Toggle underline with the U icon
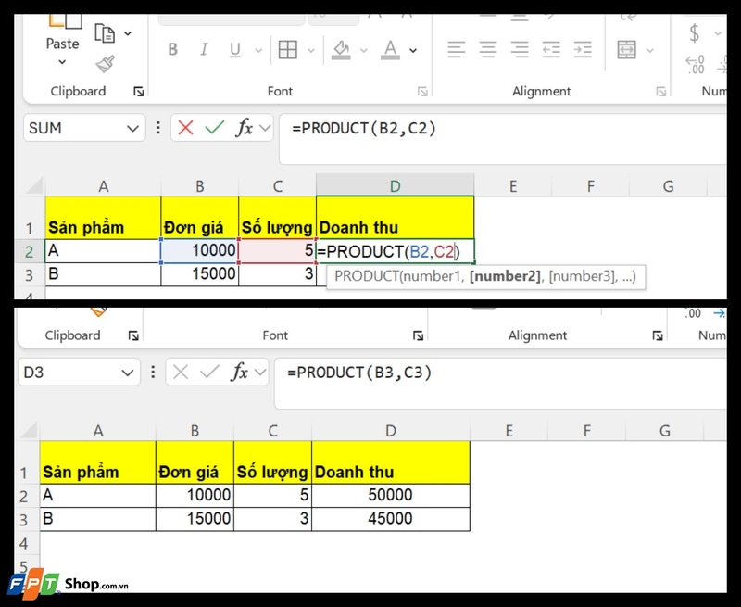Image resolution: width=741 pixels, height=607 pixels. tap(233, 49)
